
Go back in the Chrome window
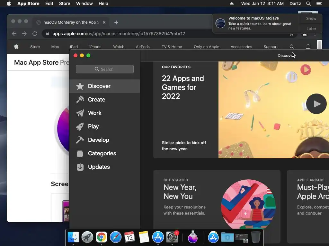[x=14, y=34]
